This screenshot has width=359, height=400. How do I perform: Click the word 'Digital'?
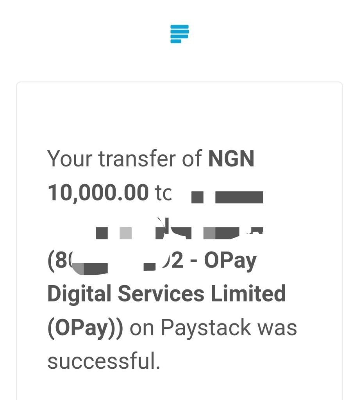coord(79,294)
